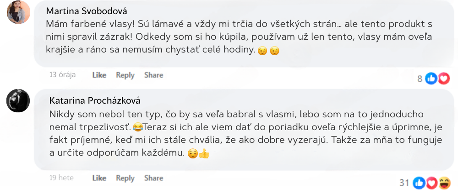Click red heart reaction icon on Martina's comment

point(444,79)
